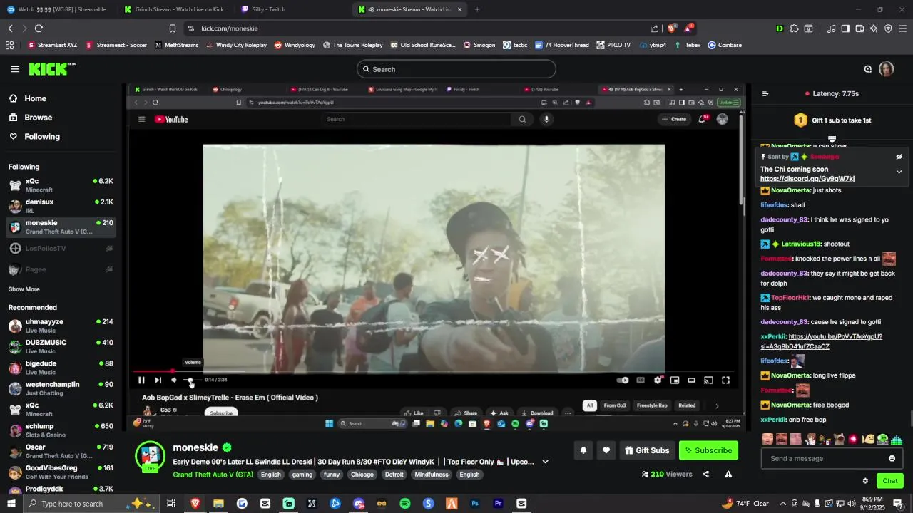Expand stream title details chevron
This screenshot has width=913, height=513.
(545, 462)
